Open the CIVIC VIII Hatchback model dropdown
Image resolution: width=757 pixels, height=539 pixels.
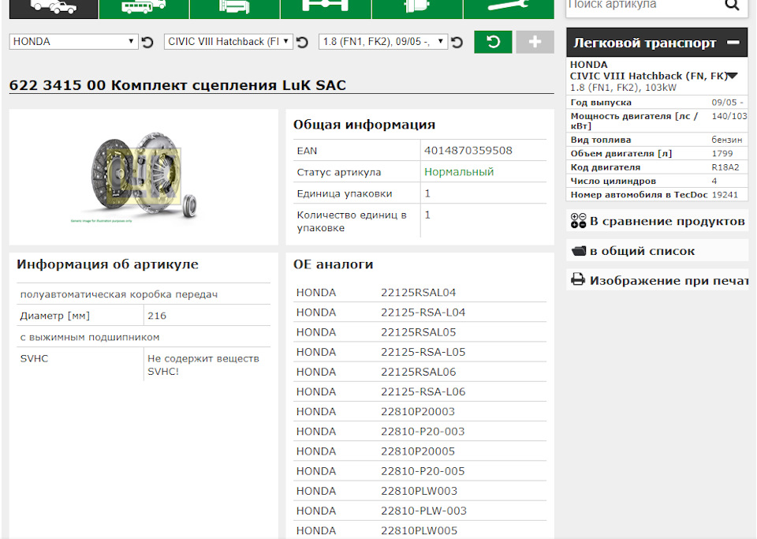229,42
